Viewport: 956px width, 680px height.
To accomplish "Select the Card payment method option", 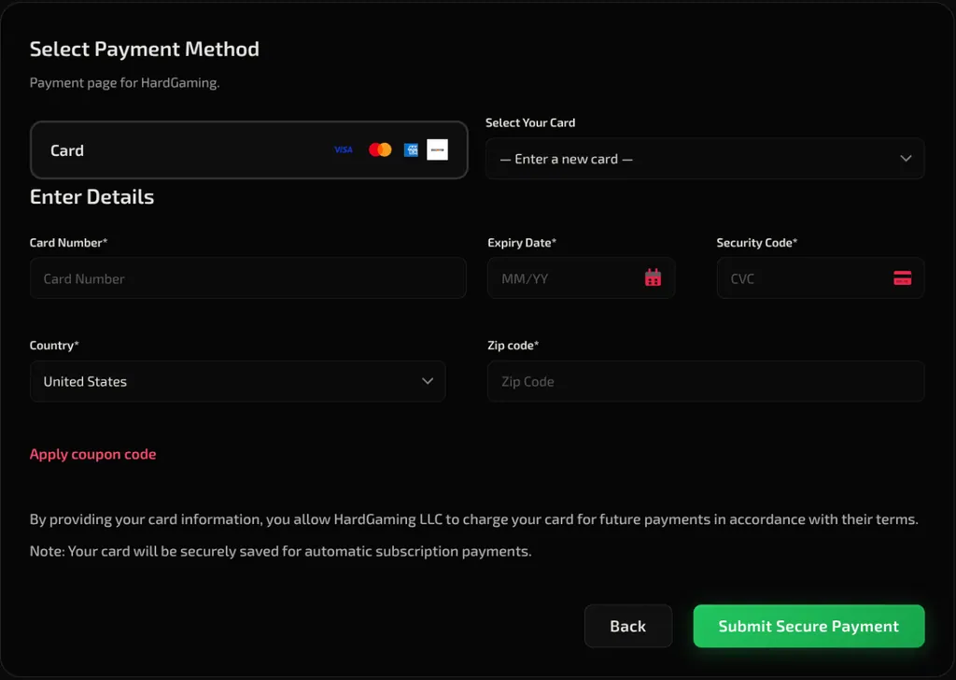I will (x=248, y=150).
